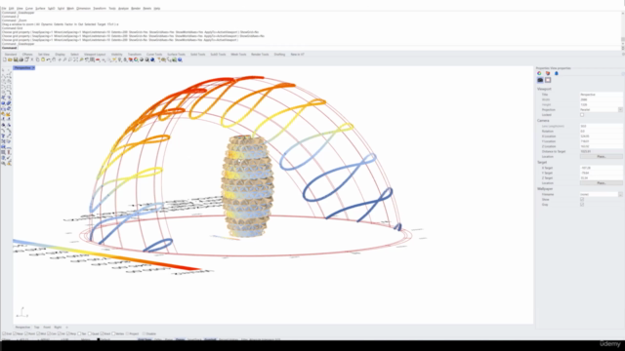
Task: Toggle the Near osnap checkbox
Action: pyautogui.click(x=15, y=333)
